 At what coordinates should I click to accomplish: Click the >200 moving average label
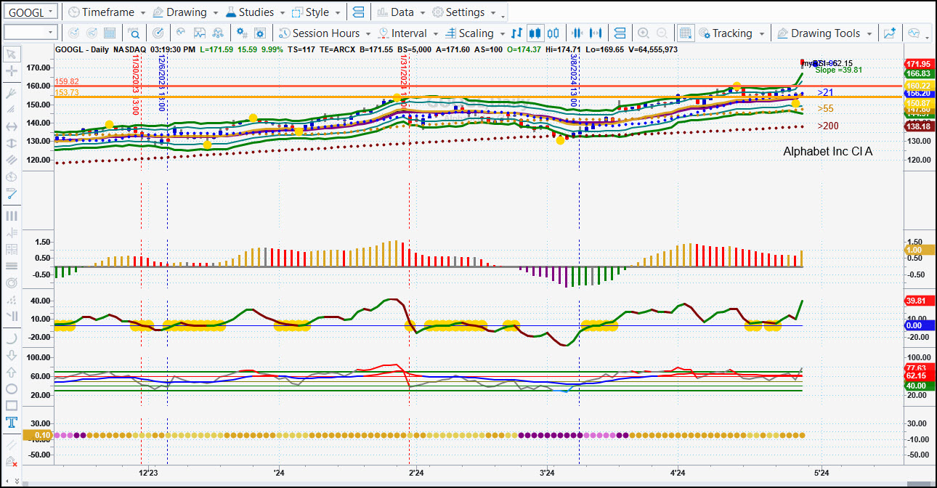(828, 126)
